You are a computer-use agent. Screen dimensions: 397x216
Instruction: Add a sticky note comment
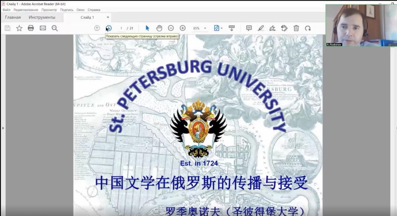click(x=249, y=28)
